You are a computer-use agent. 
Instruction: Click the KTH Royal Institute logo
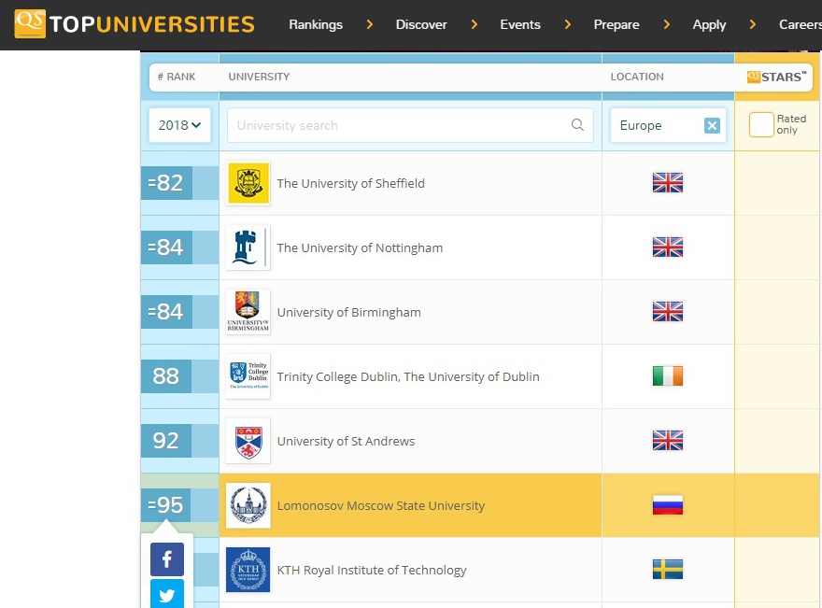[248, 570]
